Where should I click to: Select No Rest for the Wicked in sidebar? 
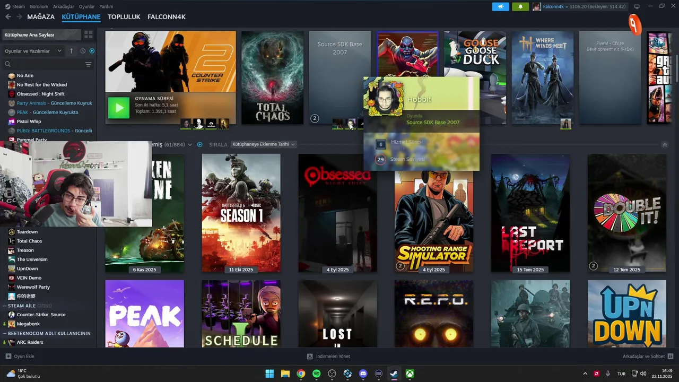[41, 85]
